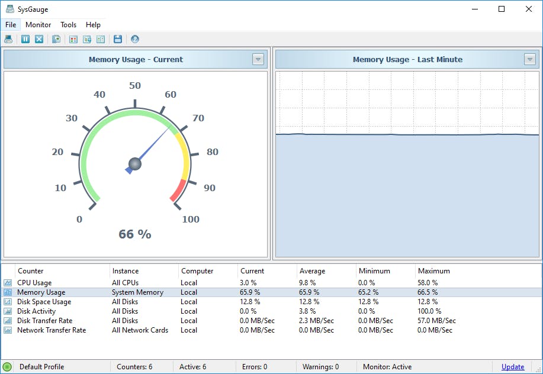Screen dimensions: 543x374
Task: Click the blue X stop icon in toolbar
Action: [38, 39]
